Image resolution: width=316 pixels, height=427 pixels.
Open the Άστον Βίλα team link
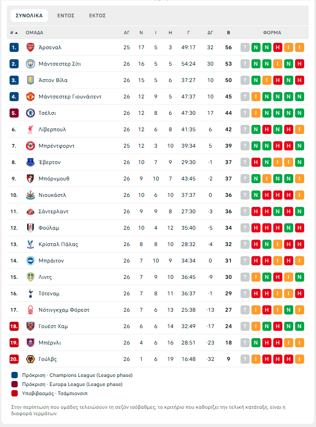[x=53, y=80]
